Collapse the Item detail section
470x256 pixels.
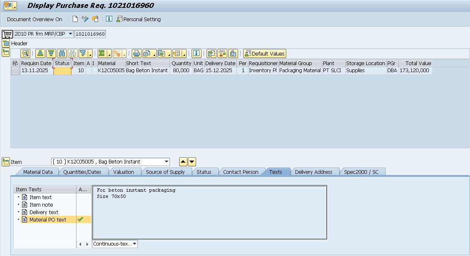point(6,162)
